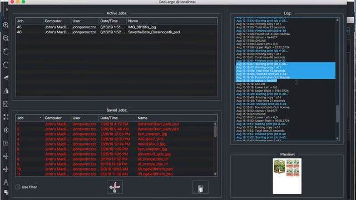The height and width of the screenshot is (200, 356).
Task: Click the 1:1 actual size icon
Action: pos(6,143)
